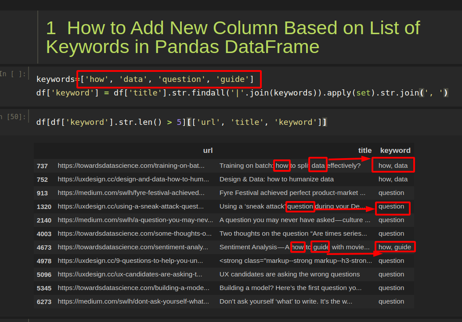This screenshot has height=322, width=462.
Task: Click the 'keyword' column header
Action: point(395,150)
